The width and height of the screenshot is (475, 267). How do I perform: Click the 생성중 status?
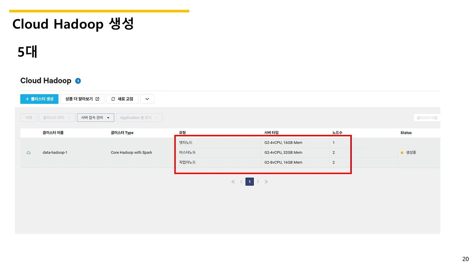pos(411,152)
